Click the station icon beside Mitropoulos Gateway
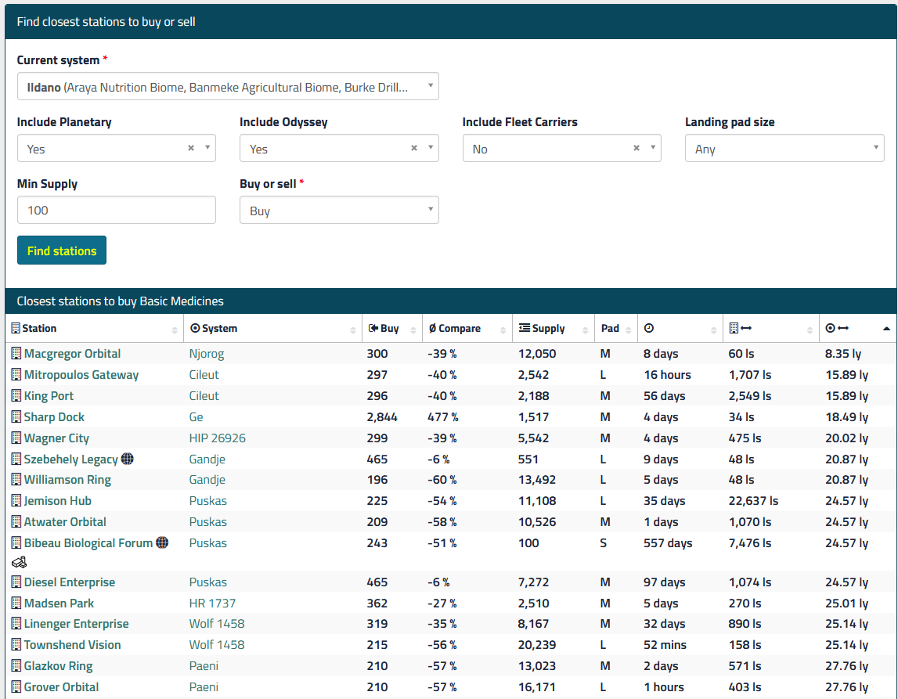This screenshot has height=699, width=898. (16, 375)
